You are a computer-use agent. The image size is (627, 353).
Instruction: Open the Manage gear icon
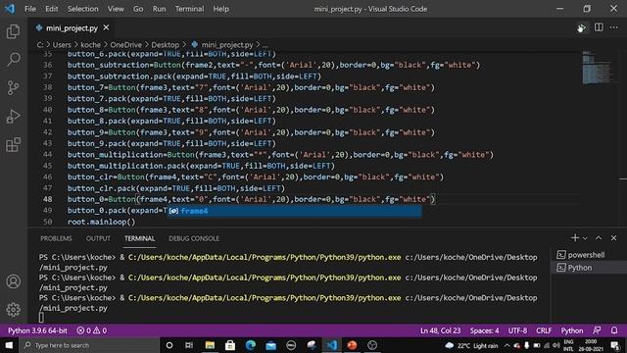[13, 310]
